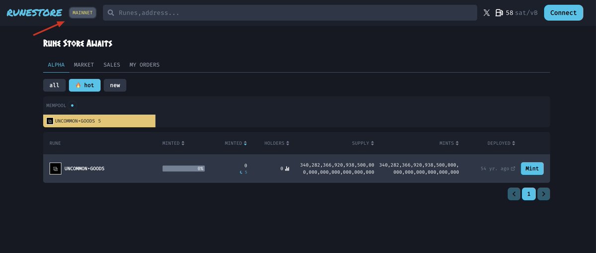Select the "all" filter

coord(55,85)
